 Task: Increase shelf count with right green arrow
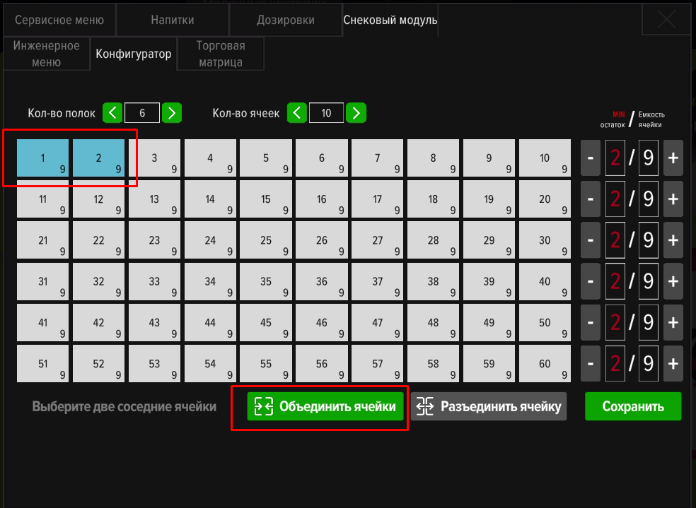[172, 112]
